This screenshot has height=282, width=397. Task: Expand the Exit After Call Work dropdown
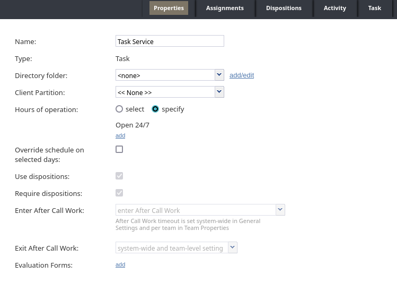[233, 247]
